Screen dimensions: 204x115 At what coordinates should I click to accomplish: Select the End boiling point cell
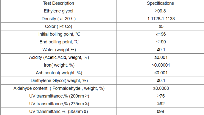[x=59, y=42]
